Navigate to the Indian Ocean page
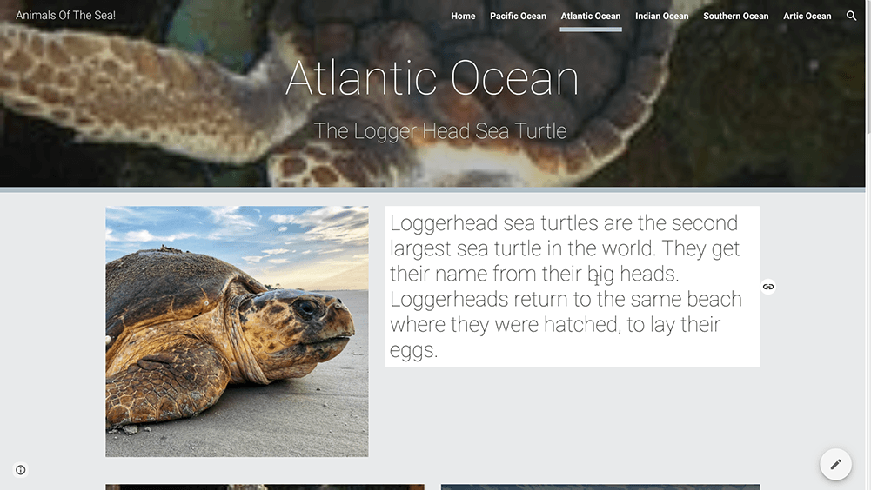Viewport: 871px width, 490px height. coord(661,16)
